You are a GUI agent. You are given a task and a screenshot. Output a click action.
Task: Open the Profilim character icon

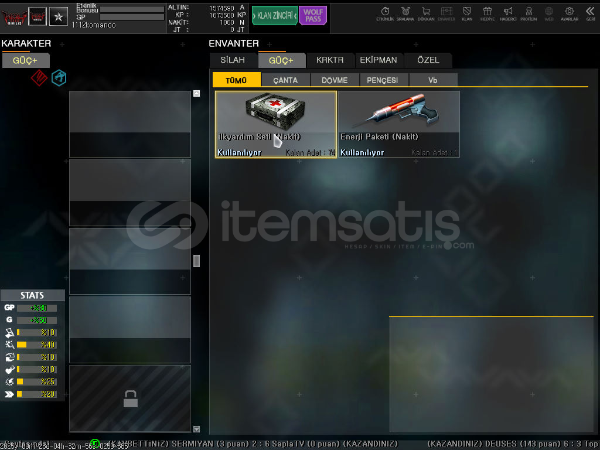pyautogui.click(x=529, y=13)
